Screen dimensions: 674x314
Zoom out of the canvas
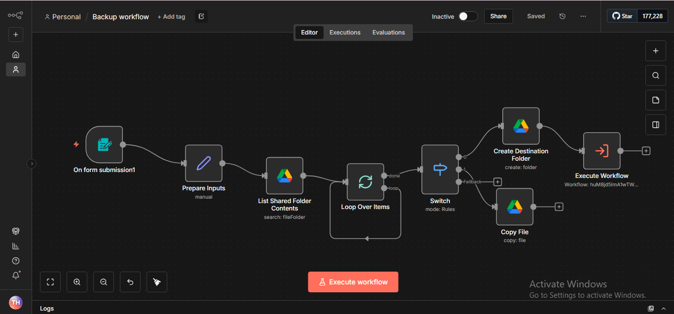(x=104, y=282)
